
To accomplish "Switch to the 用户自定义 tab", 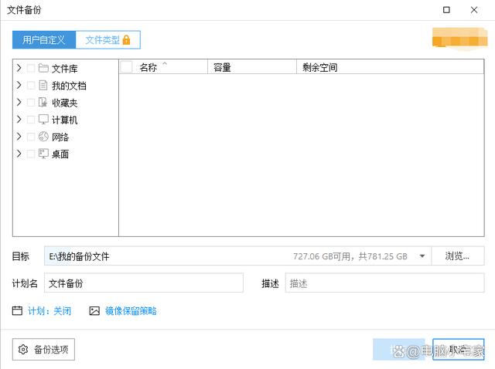I will pos(44,39).
